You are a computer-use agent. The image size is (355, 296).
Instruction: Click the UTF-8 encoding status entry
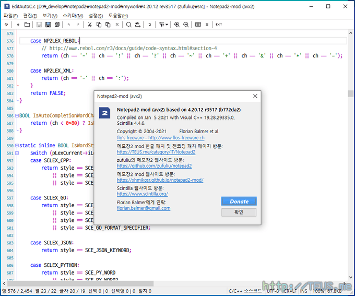[x=273, y=291]
